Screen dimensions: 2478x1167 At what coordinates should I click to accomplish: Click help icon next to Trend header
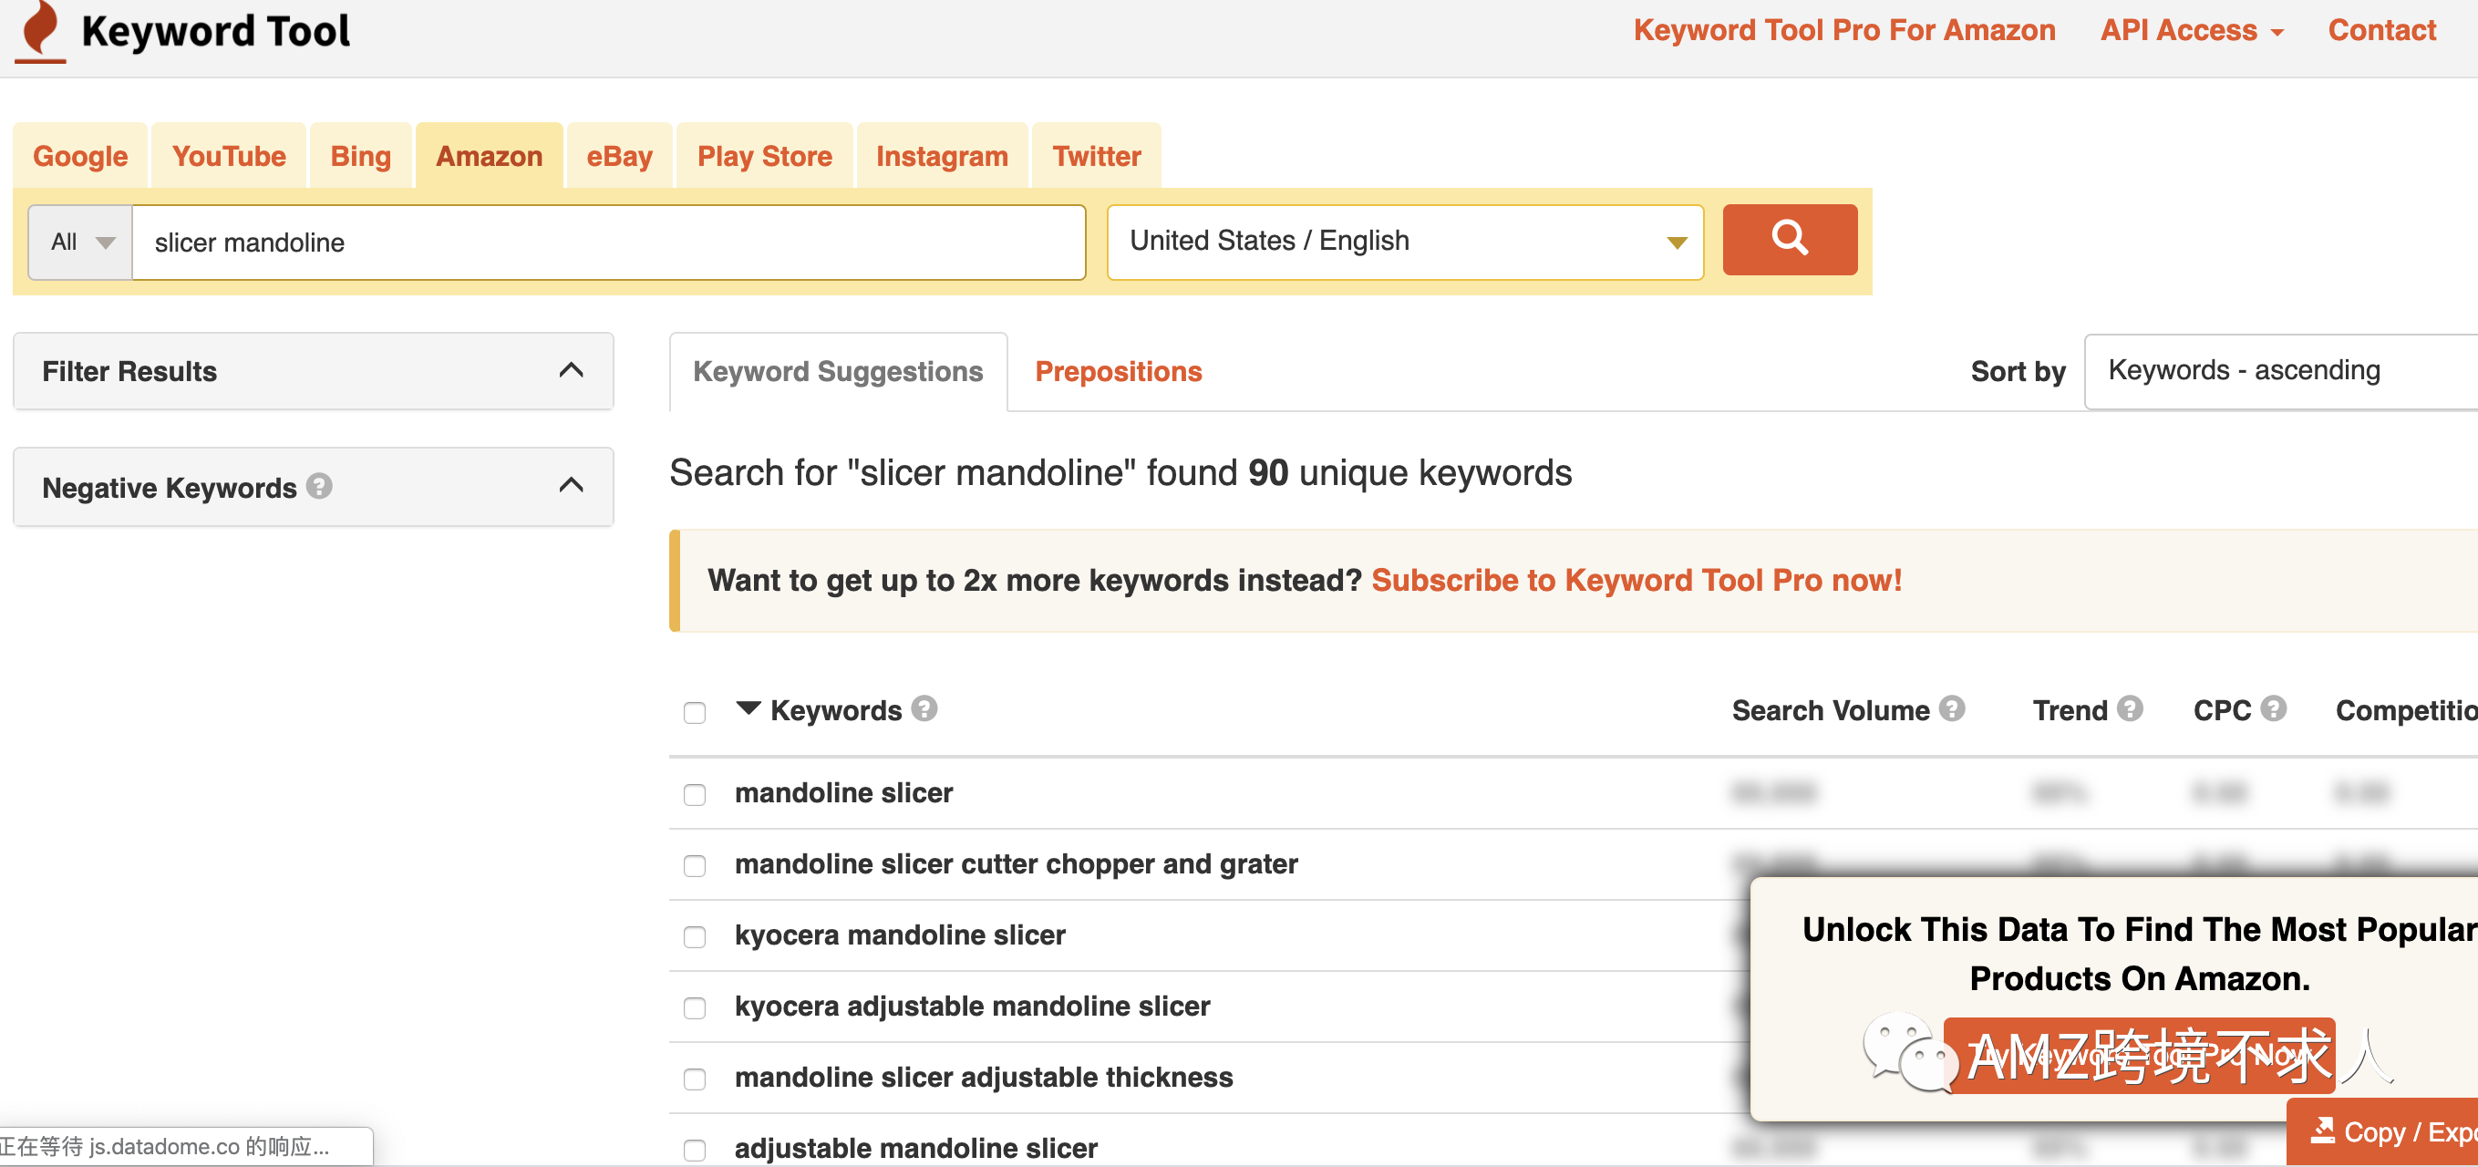click(2130, 709)
